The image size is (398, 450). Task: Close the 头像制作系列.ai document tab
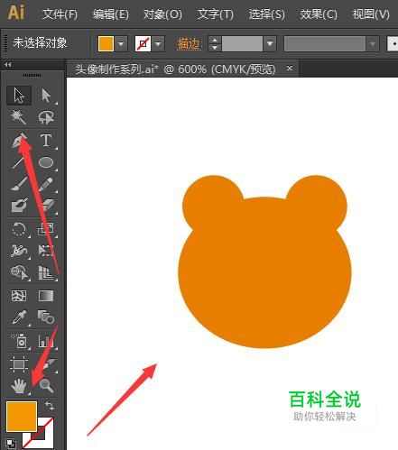[290, 69]
